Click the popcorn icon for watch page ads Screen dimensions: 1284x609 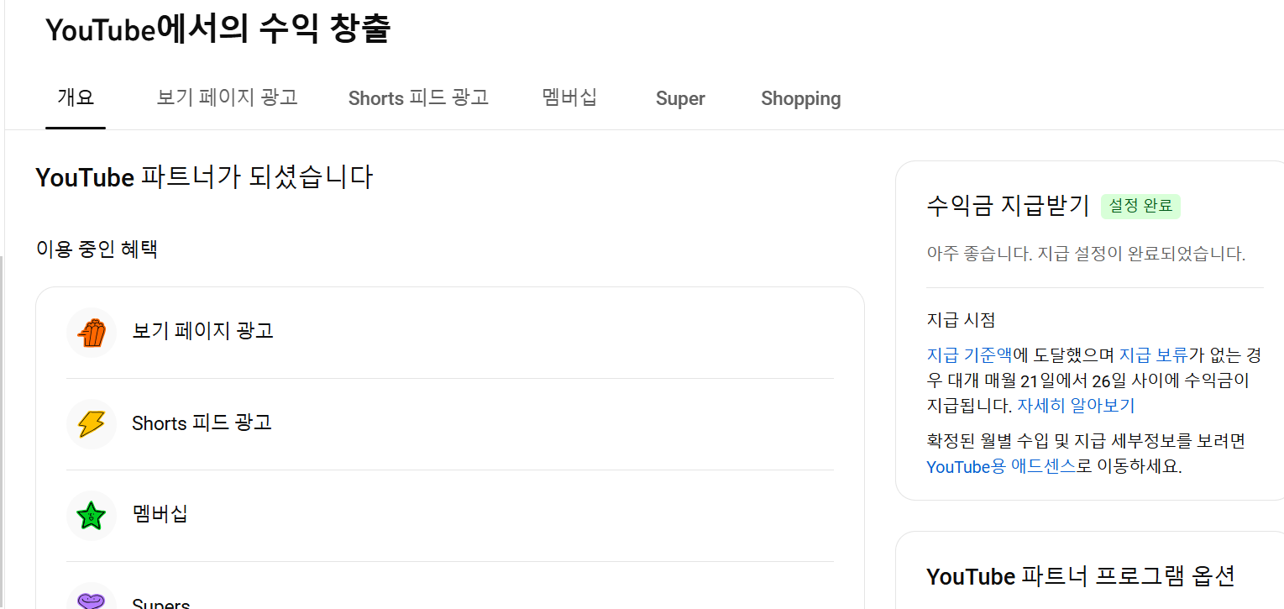(x=91, y=333)
